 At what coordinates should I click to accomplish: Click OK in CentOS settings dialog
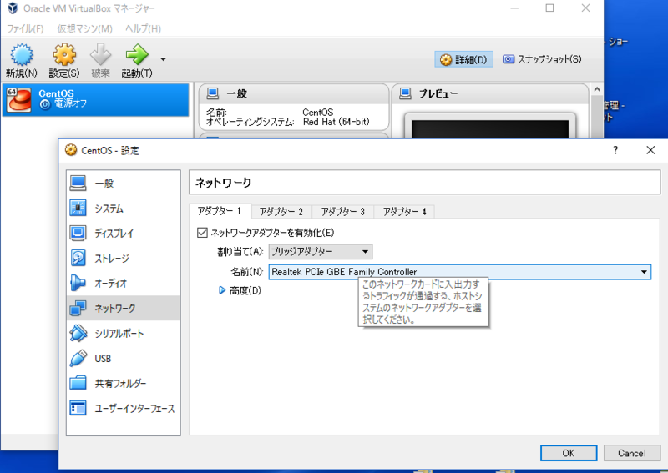(x=569, y=453)
